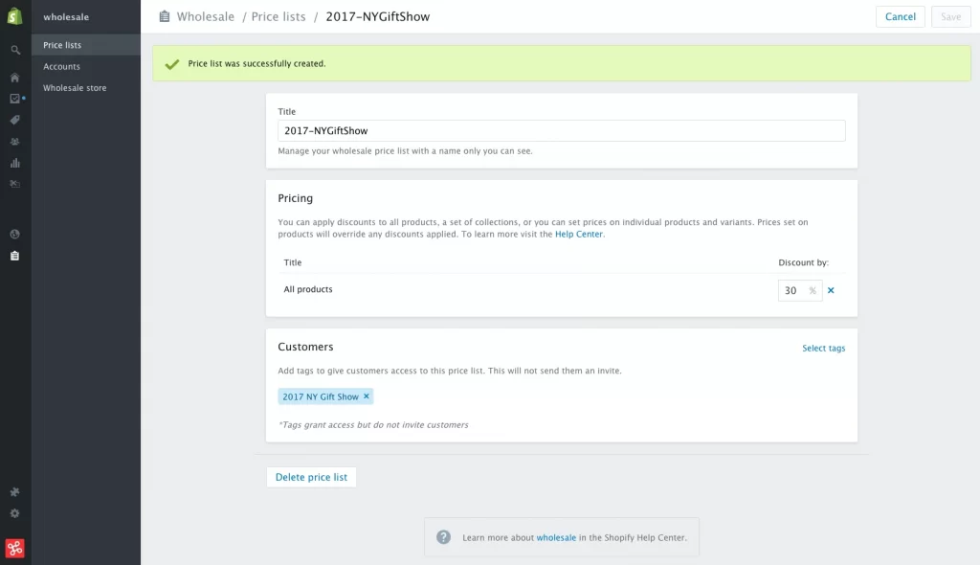980x565 pixels.
Task: Click the Shopify logo icon
Action: 15,16
